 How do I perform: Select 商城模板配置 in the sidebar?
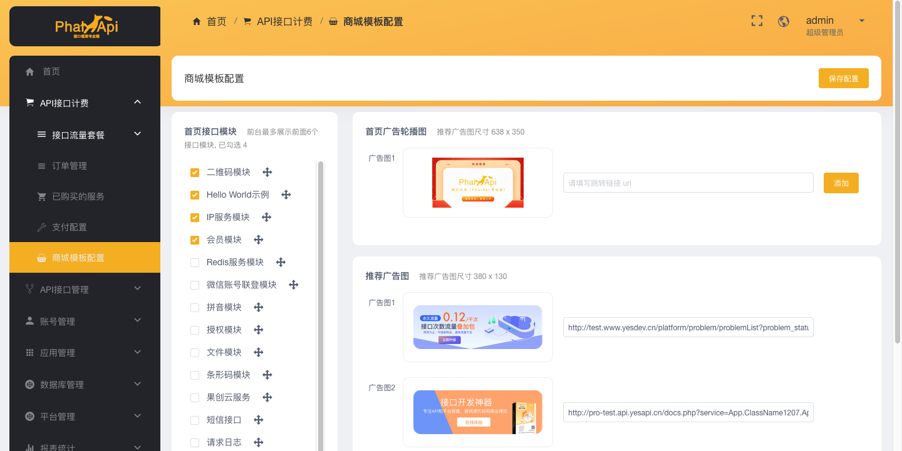pyautogui.click(x=85, y=258)
